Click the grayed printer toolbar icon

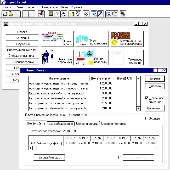point(32,14)
